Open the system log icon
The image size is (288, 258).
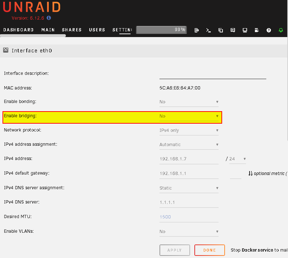pos(257,30)
